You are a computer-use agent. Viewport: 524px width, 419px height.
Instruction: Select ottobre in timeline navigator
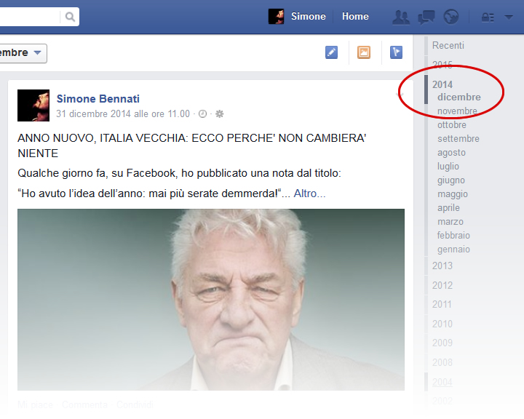coord(452,125)
